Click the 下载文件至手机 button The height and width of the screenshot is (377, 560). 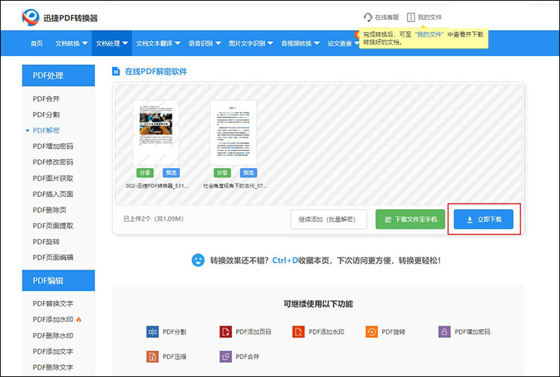point(411,219)
